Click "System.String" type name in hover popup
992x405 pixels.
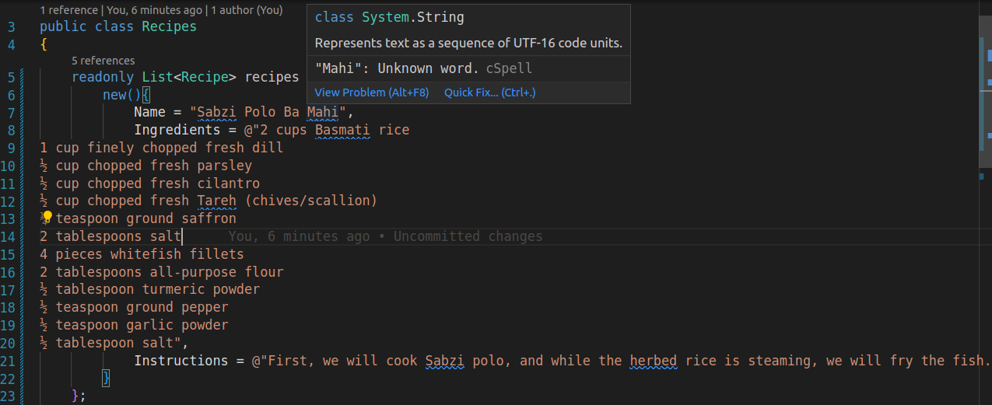tap(413, 17)
